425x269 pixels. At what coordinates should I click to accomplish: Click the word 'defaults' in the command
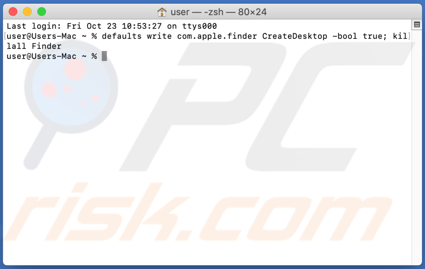click(122, 36)
